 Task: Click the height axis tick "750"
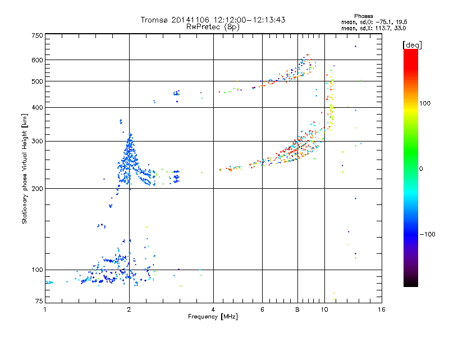(x=37, y=35)
